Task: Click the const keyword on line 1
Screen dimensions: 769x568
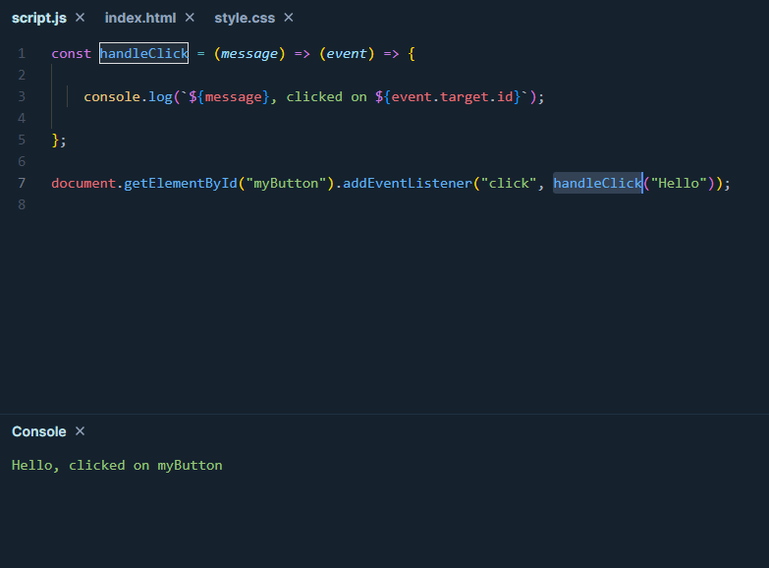Action: [x=71, y=53]
